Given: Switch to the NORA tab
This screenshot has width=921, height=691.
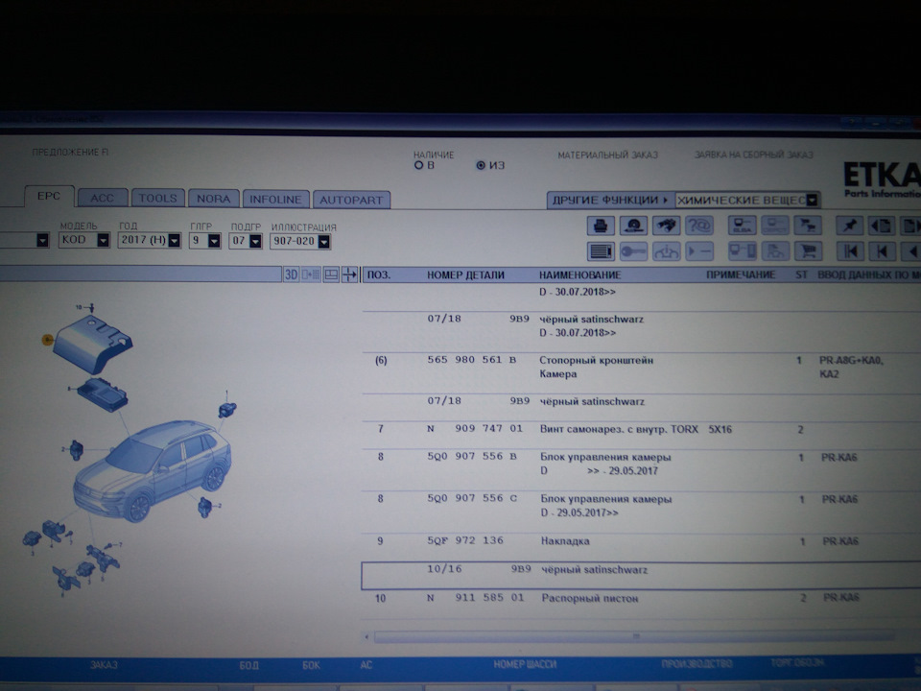Looking at the screenshot, I should (x=213, y=199).
